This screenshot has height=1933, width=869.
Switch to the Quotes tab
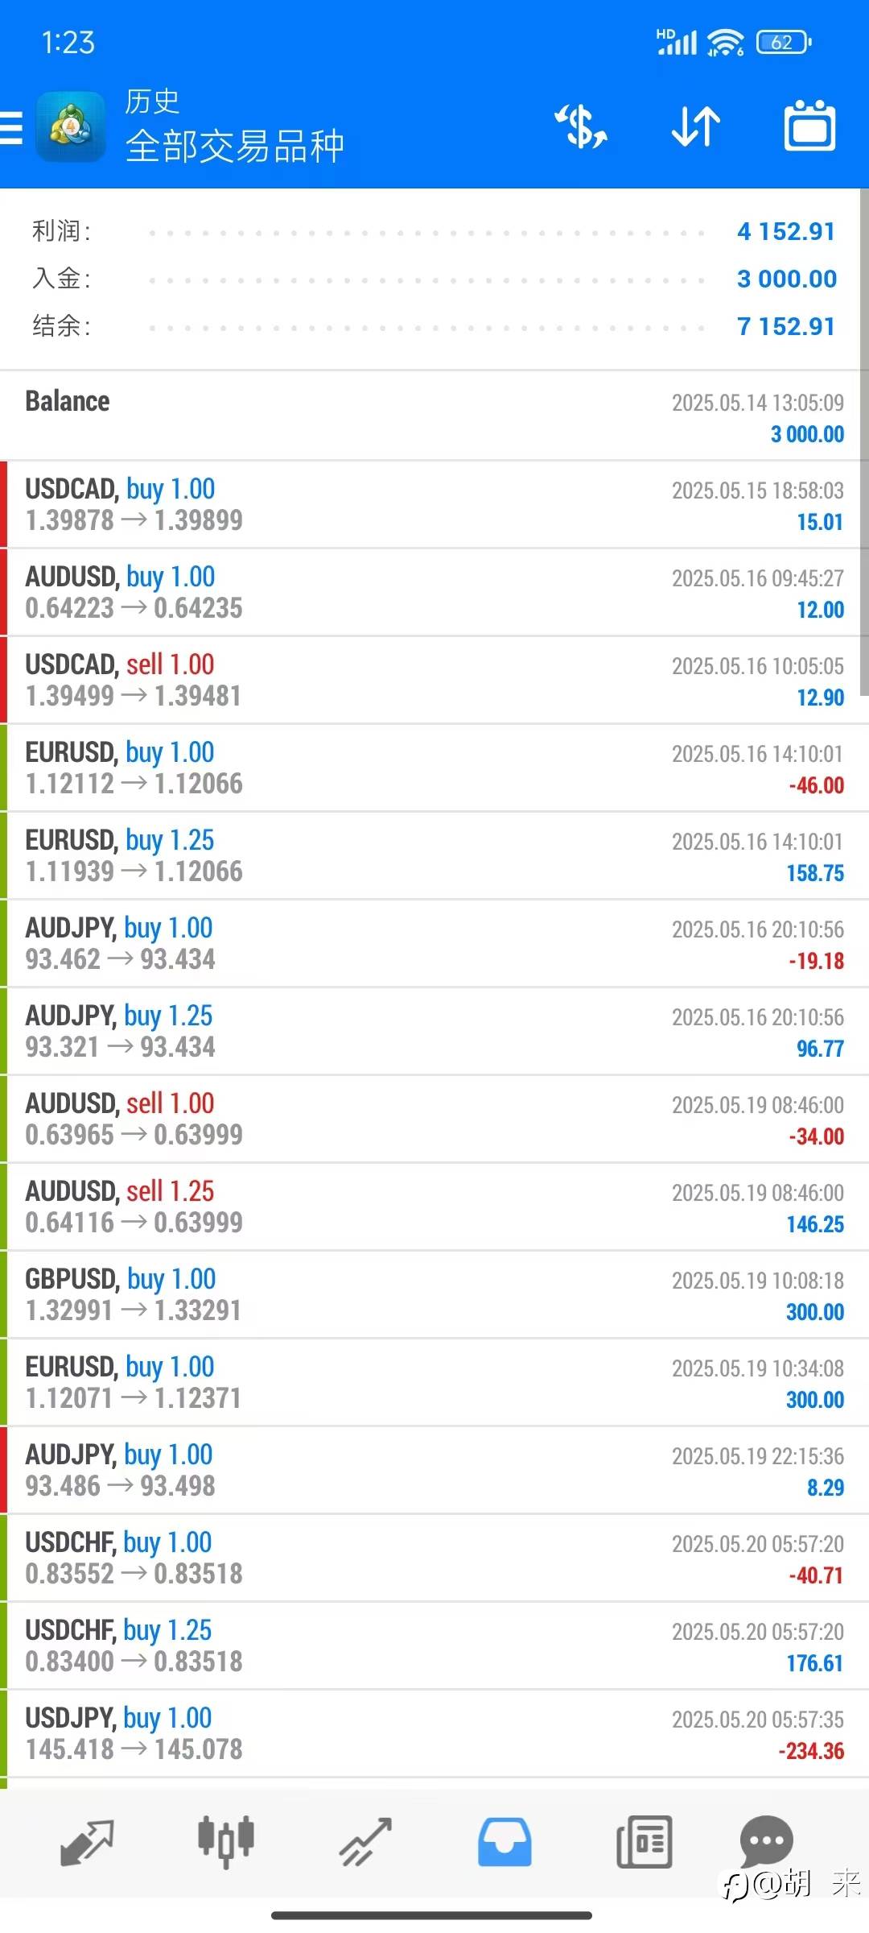[87, 1843]
